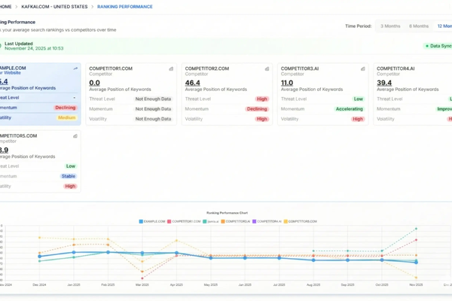Click the Stable momentum badge on COMPETITOR5.COM
This screenshot has height=301, width=452.
(69, 176)
